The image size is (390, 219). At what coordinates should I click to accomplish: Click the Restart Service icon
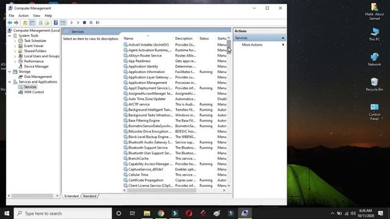(97, 23)
